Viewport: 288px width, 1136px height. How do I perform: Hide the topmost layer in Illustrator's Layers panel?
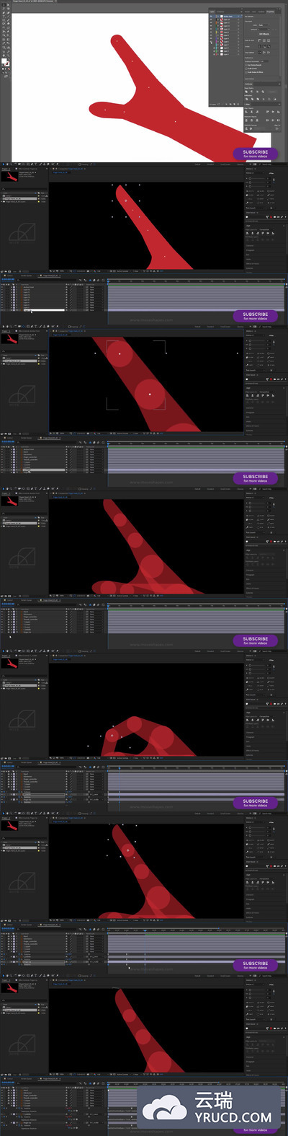pyautogui.click(x=211, y=16)
